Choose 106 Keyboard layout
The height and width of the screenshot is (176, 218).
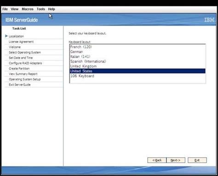[138, 76]
